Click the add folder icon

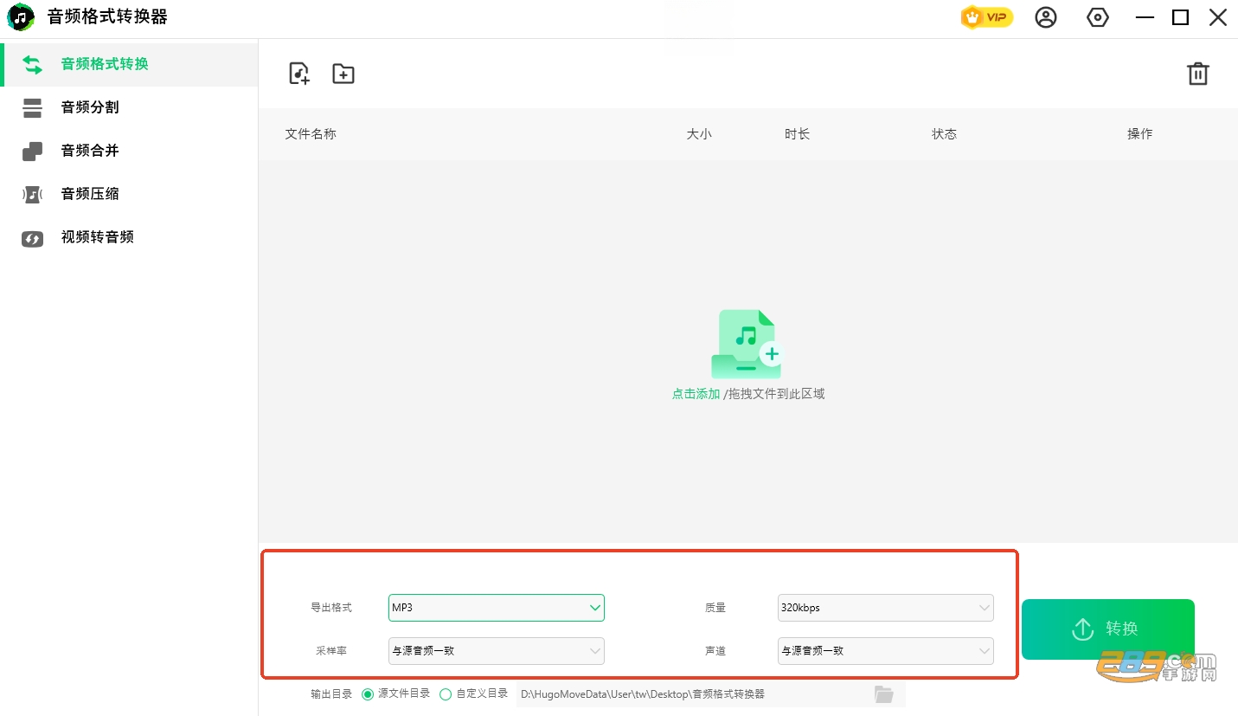(x=343, y=74)
